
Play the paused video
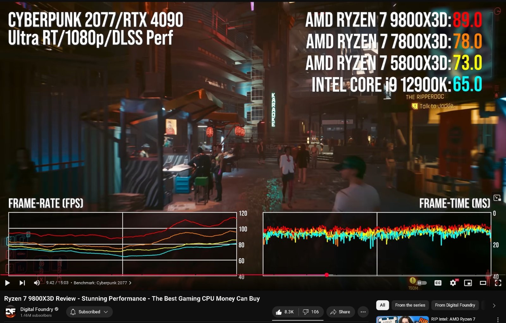(8, 283)
